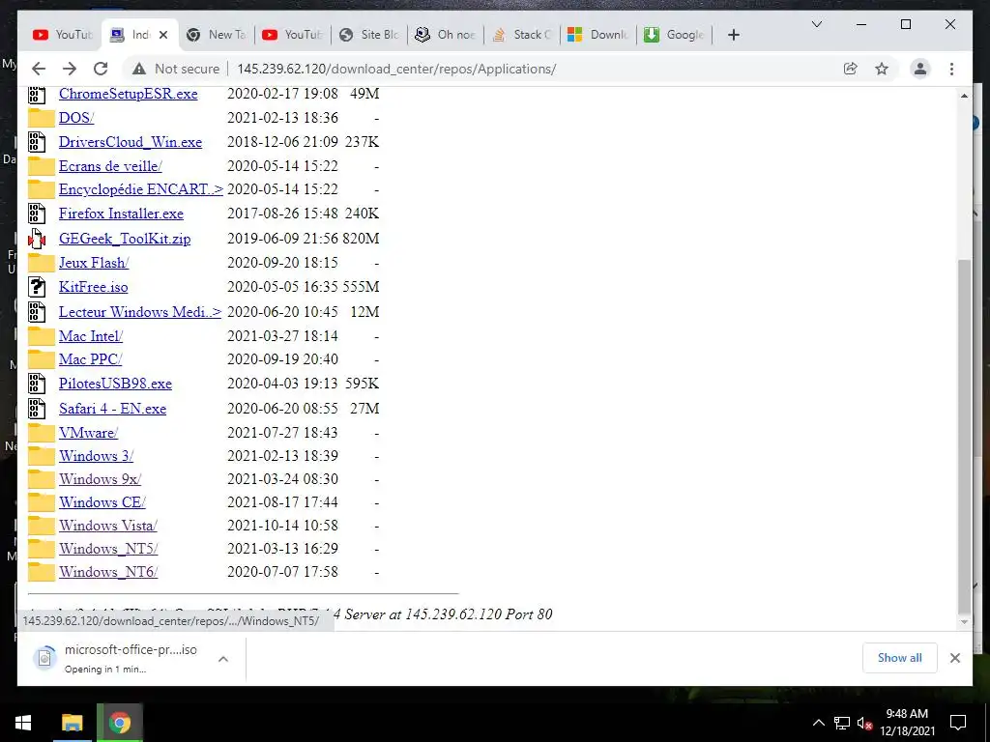Click Lecteur Windows Medi.. link
The image size is (990, 742).
click(x=139, y=312)
